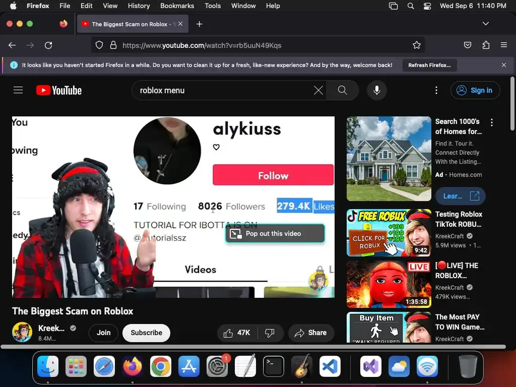The width and height of the screenshot is (516, 387).
Task: Open the View menu
Action: coord(110,6)
